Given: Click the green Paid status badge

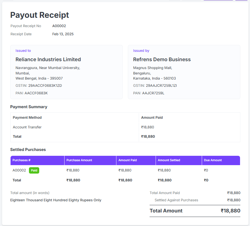Looking at the screenshot, I should pos(34,171).
